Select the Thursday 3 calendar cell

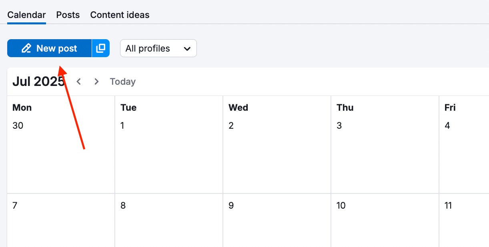385,156
